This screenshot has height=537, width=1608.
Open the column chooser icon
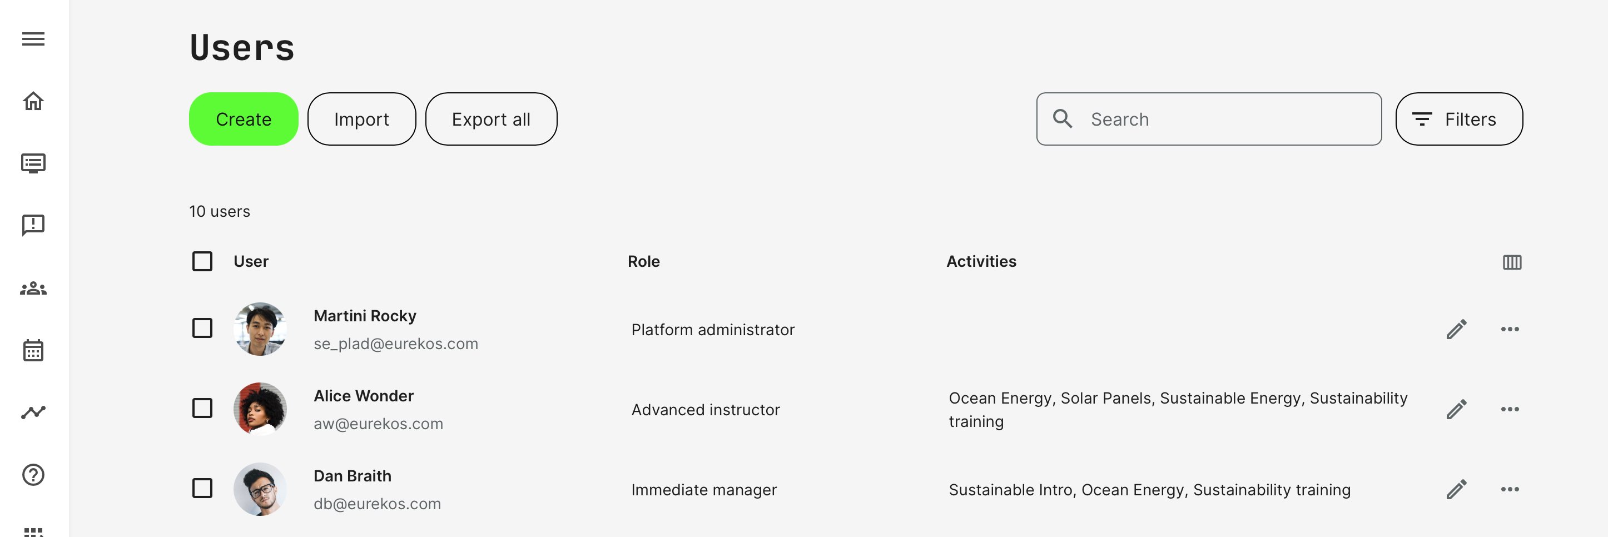[x=1511, y=262]
